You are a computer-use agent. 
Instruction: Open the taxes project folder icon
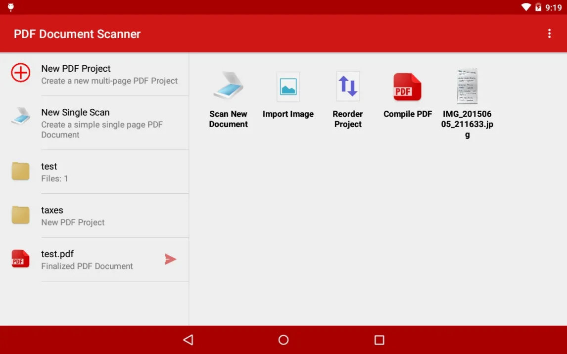click(21, 216)
